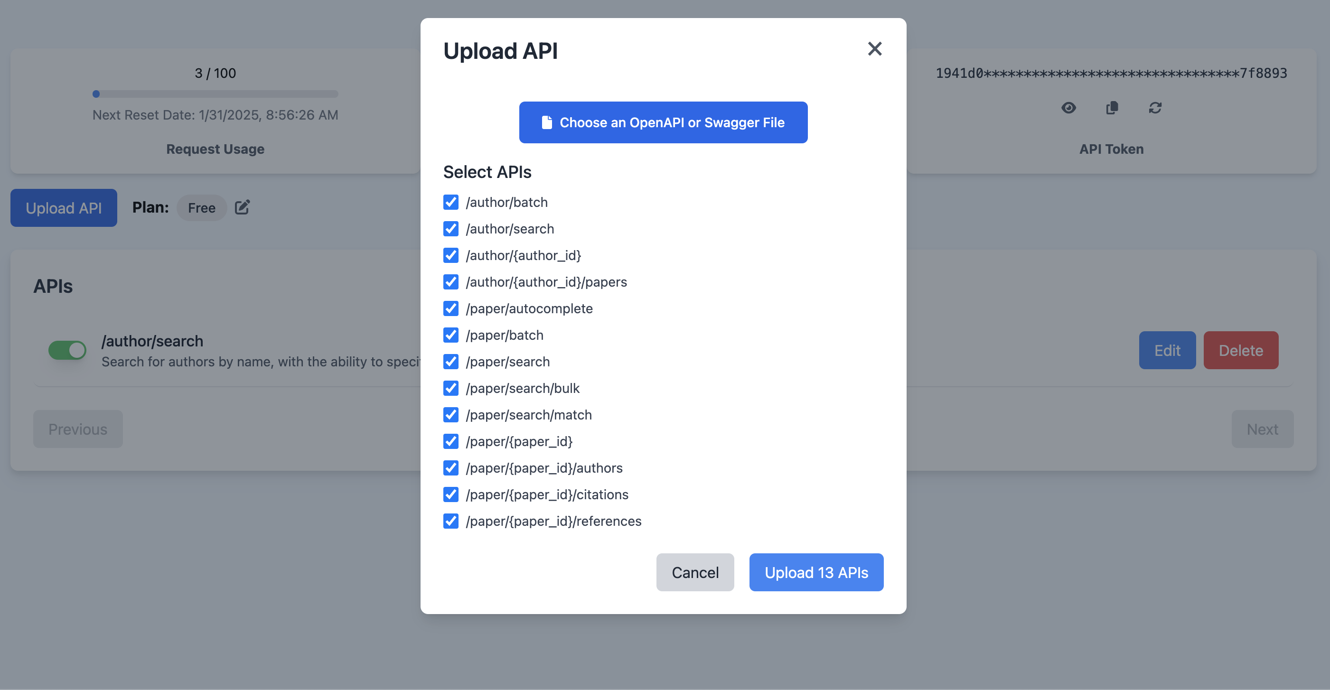Copy the API token to clipboard

(1112, 108)
